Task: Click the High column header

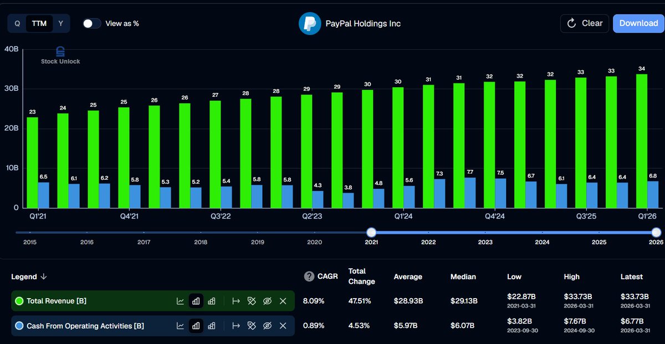Action: tap(572, 277)
